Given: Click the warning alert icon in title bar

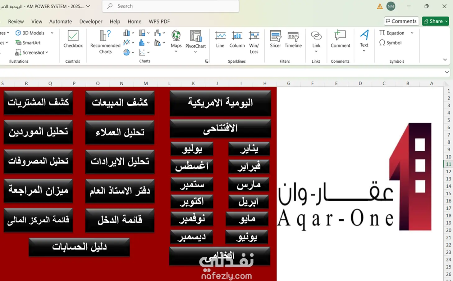Looking at the screenshot, I should [x=380, y=6].
